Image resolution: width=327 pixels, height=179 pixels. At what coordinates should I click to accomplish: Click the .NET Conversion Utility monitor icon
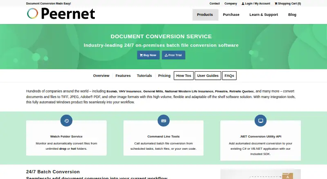[x=260, y=121]
